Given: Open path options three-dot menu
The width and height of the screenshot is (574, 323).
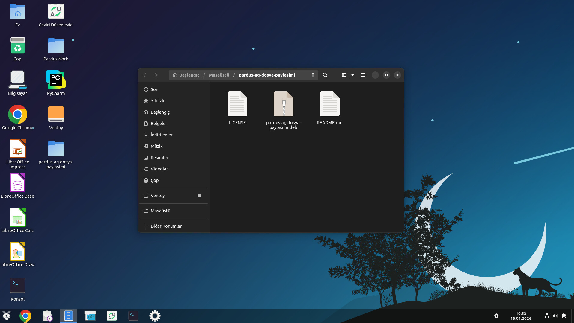Looking at the screenshot, I should point(313,75).
